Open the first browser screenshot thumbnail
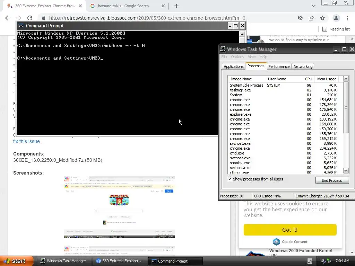Viewport: 355px width, 266px height. tap(119, 207)
